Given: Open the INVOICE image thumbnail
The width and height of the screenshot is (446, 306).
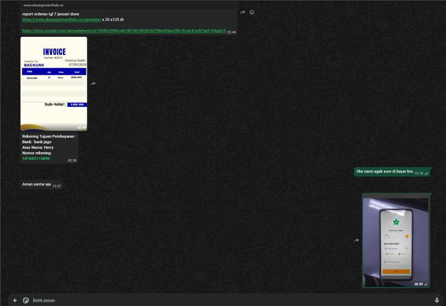Looking at the screenshot, I should click(x=54, y=84).
